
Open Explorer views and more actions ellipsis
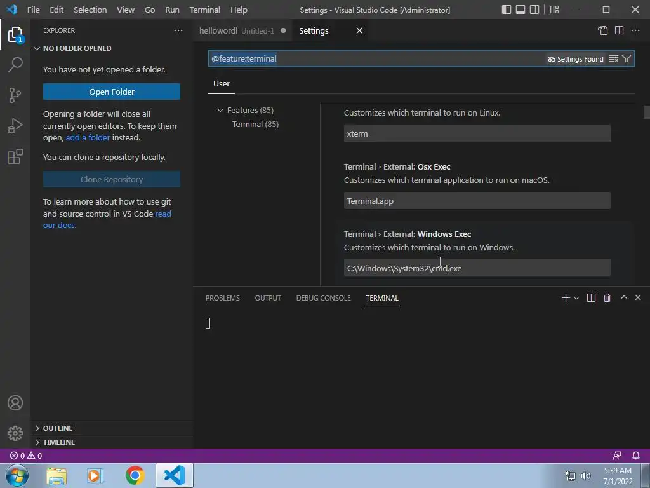(x=178, y=30)
